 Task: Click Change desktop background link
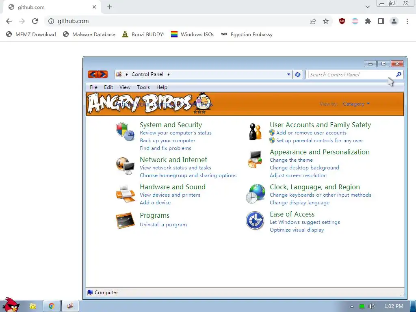pos(304,168)
